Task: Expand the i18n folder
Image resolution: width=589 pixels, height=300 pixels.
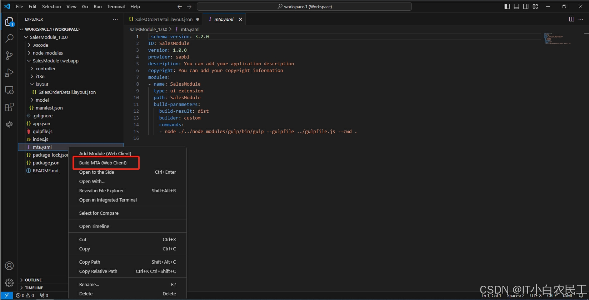Action: pyautogui.click(x=71, y=76)
